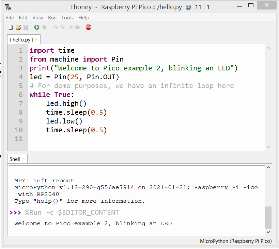Image resolution: width=279 pixels, height=249 pixels.
Task: Click the print Welcome statement line
Action: pyautogui.click(x=134, y=68)
